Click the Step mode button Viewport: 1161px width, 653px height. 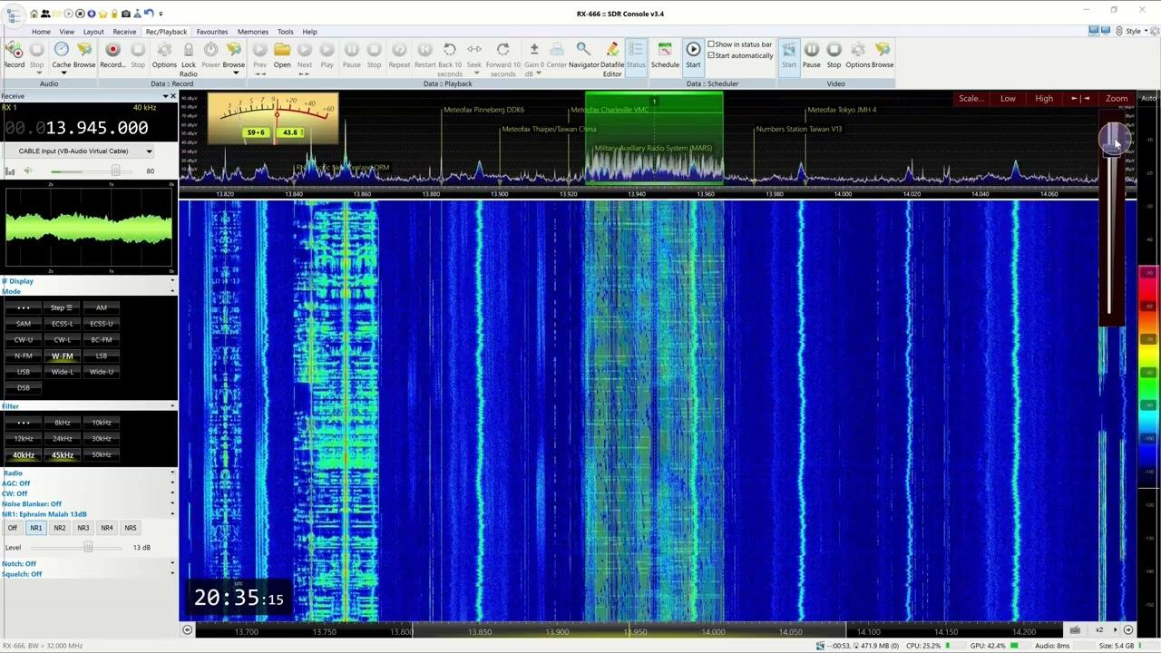click(x=63, y=307)
